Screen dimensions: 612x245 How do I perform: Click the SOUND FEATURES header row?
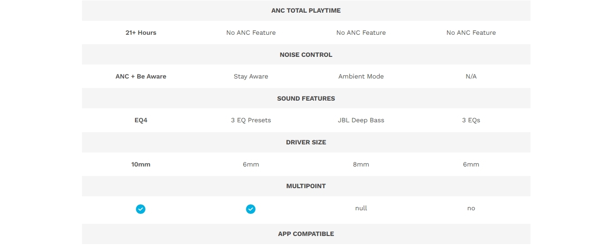(x=306, y=98)
